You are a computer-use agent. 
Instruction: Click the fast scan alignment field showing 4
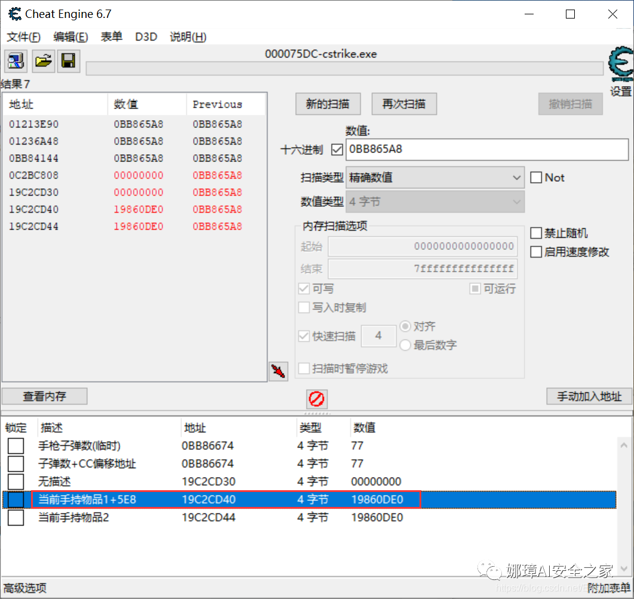(378, 336)
